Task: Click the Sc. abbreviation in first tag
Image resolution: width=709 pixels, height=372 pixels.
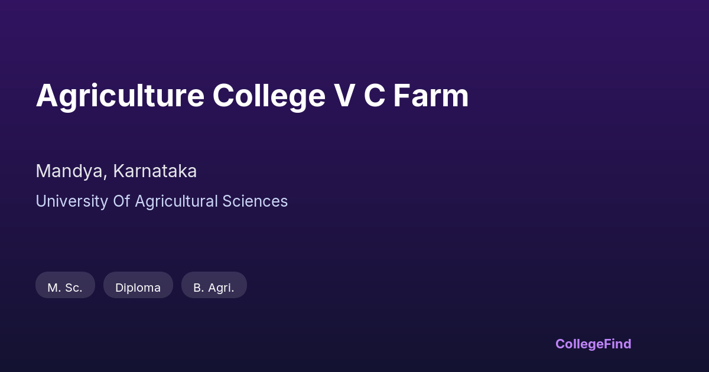Action: coord(74,288)
